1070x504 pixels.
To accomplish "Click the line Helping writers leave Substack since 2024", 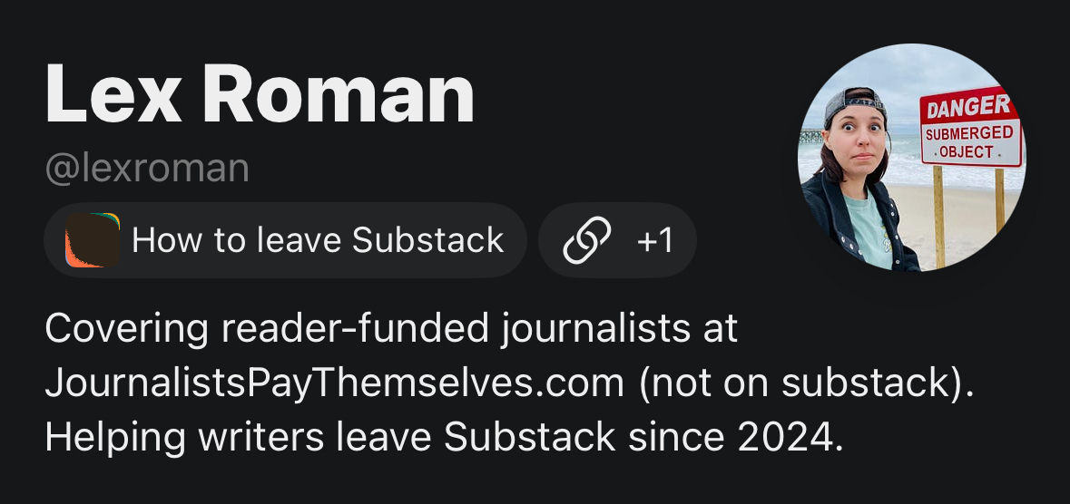I will (445, 438).
